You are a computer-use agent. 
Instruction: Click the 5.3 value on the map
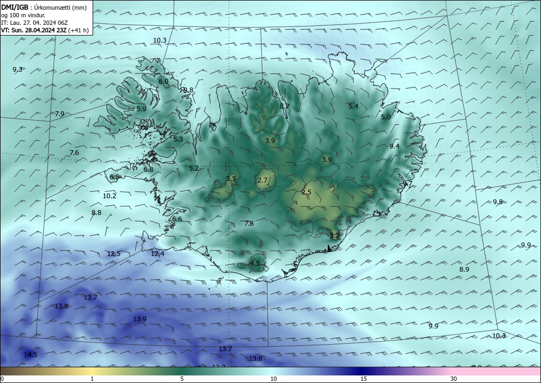(178, 139)
